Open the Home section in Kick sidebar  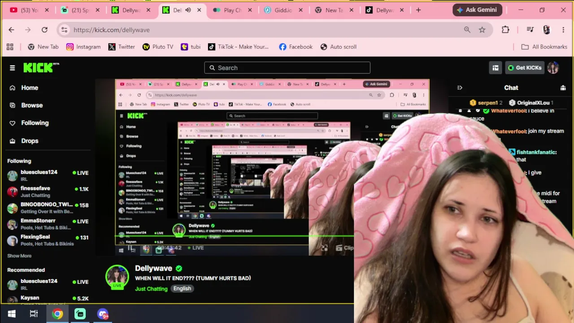pos(30,88)
